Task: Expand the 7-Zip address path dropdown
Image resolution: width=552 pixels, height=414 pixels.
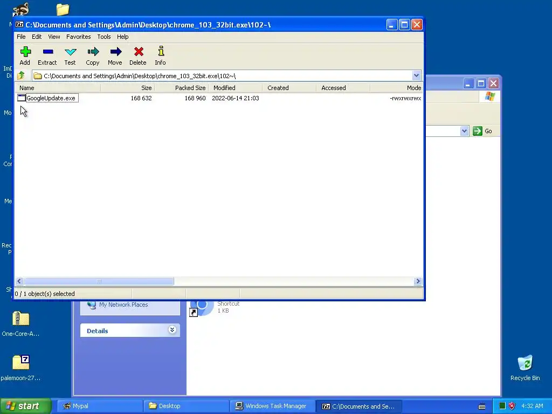Action: coord(416,75)
